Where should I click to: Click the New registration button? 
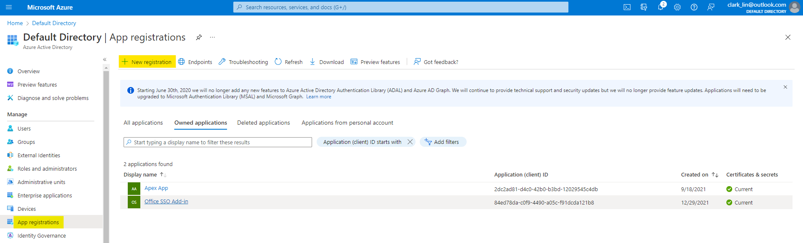147,62
